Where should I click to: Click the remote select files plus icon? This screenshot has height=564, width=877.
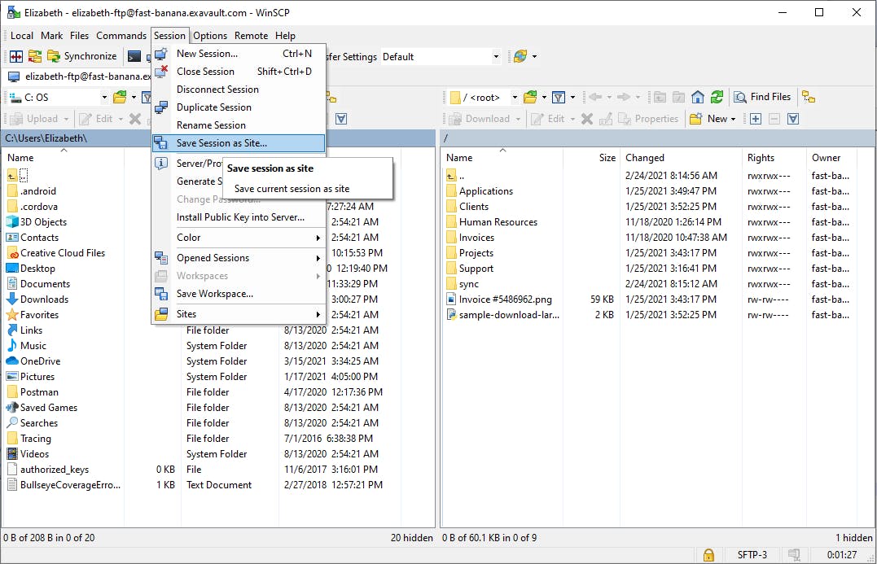click(756, 119)
